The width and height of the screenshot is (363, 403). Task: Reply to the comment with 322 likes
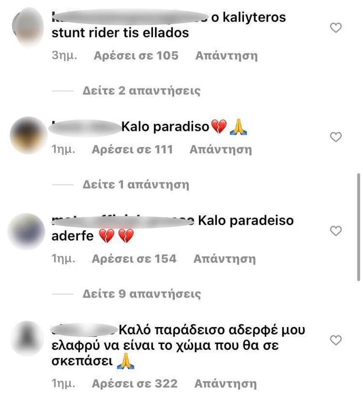(226, 384)
